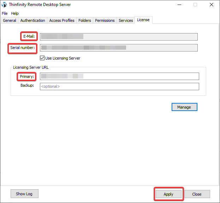Open the Services tab
Image resolution: width=220 pixels, height=203 pixels.
tap(126, 20)
